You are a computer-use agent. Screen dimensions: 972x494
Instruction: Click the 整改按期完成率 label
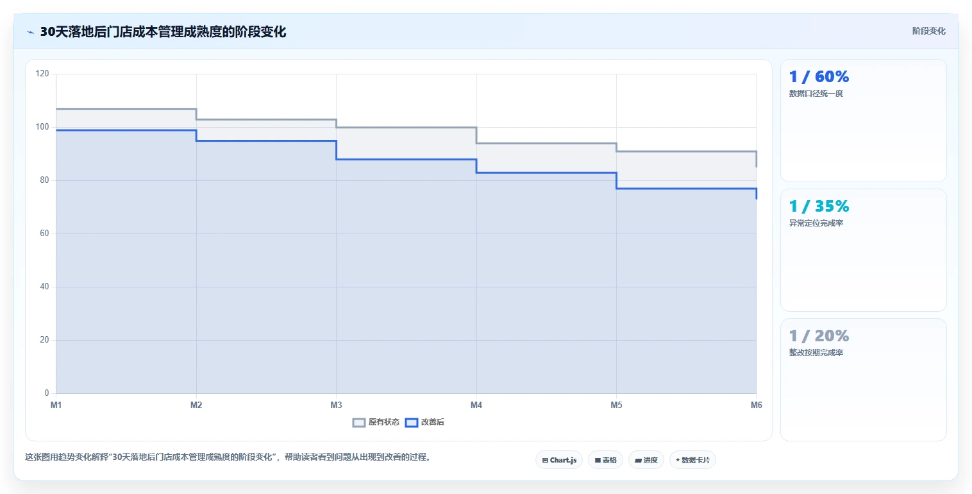tap(816, 353)
